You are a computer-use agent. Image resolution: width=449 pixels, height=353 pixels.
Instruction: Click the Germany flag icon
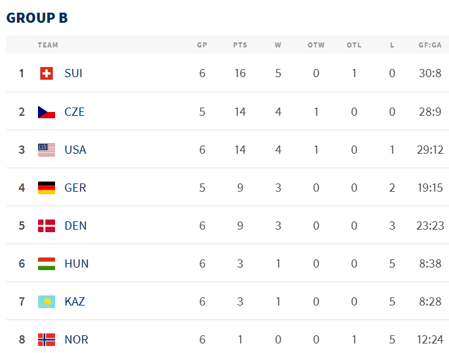click(x=46, y=188)
